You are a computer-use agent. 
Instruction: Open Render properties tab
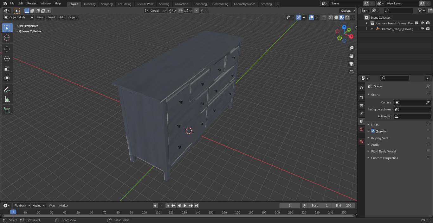[361, 97]
